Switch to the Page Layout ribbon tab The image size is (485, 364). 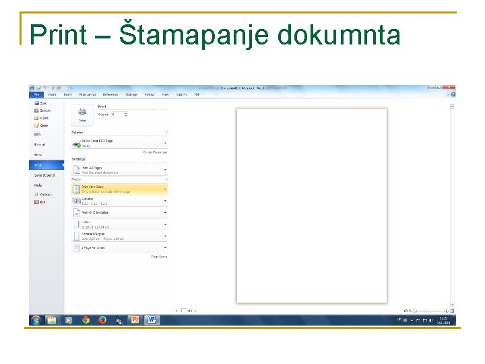(88, 94)
